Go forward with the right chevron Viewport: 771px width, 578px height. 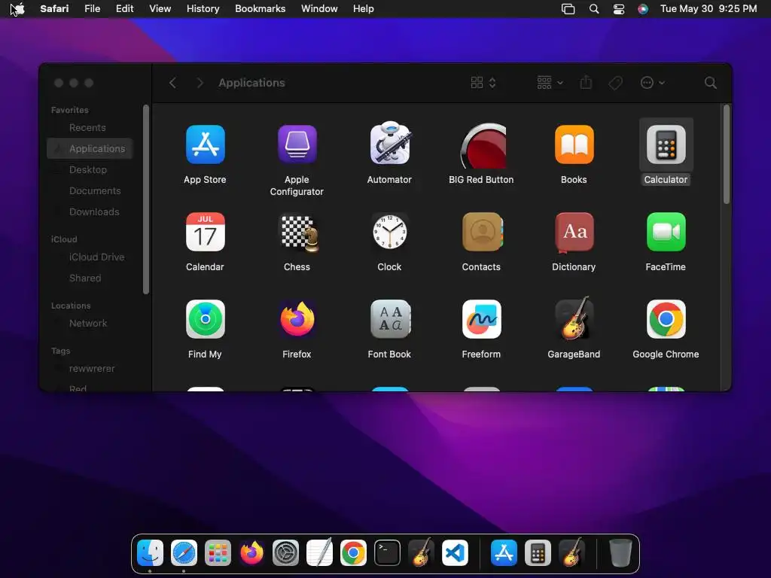click(x=200, y=83)
